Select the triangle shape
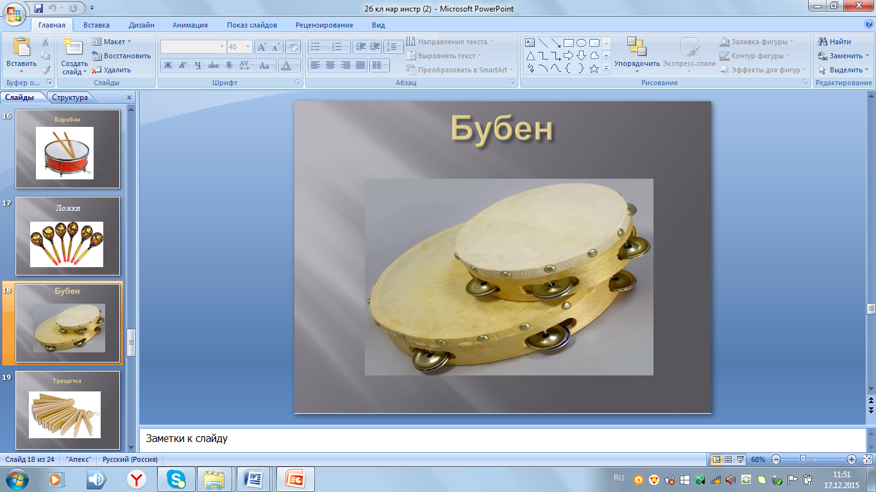Viewport: 876px width, 492px height. [530, 56]
